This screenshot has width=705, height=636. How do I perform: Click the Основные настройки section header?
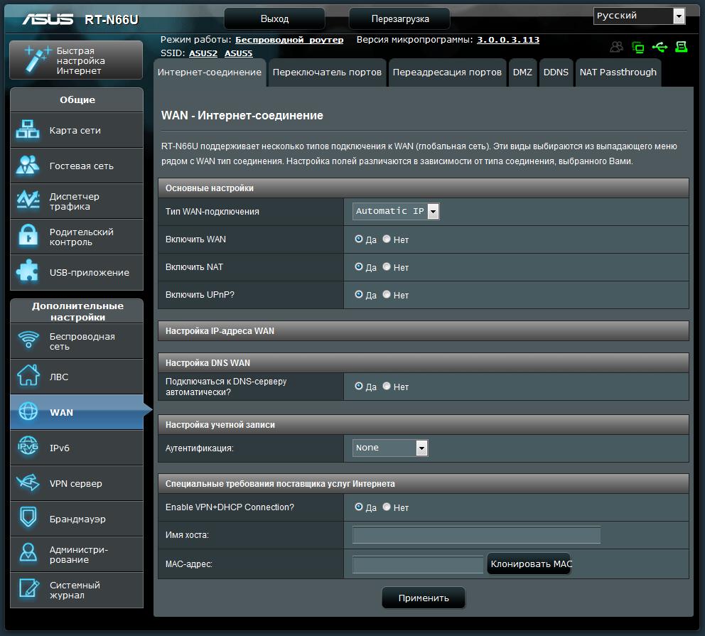point(424,188)
